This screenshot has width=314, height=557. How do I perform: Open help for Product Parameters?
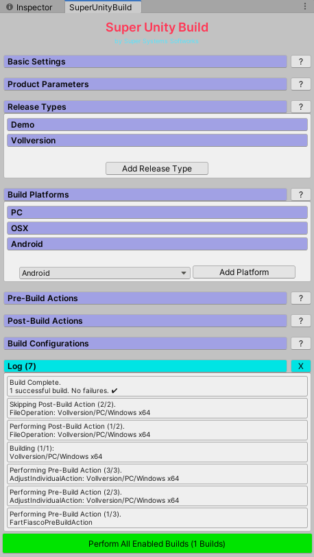pyautogui.click(x=301, y=84)
